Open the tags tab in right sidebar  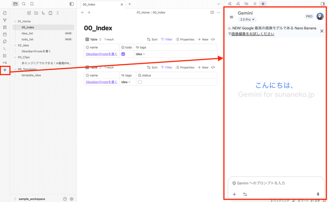pos(246,4)
